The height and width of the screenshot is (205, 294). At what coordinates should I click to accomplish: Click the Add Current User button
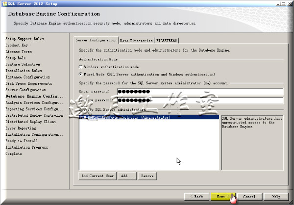[x=98, y=176]
